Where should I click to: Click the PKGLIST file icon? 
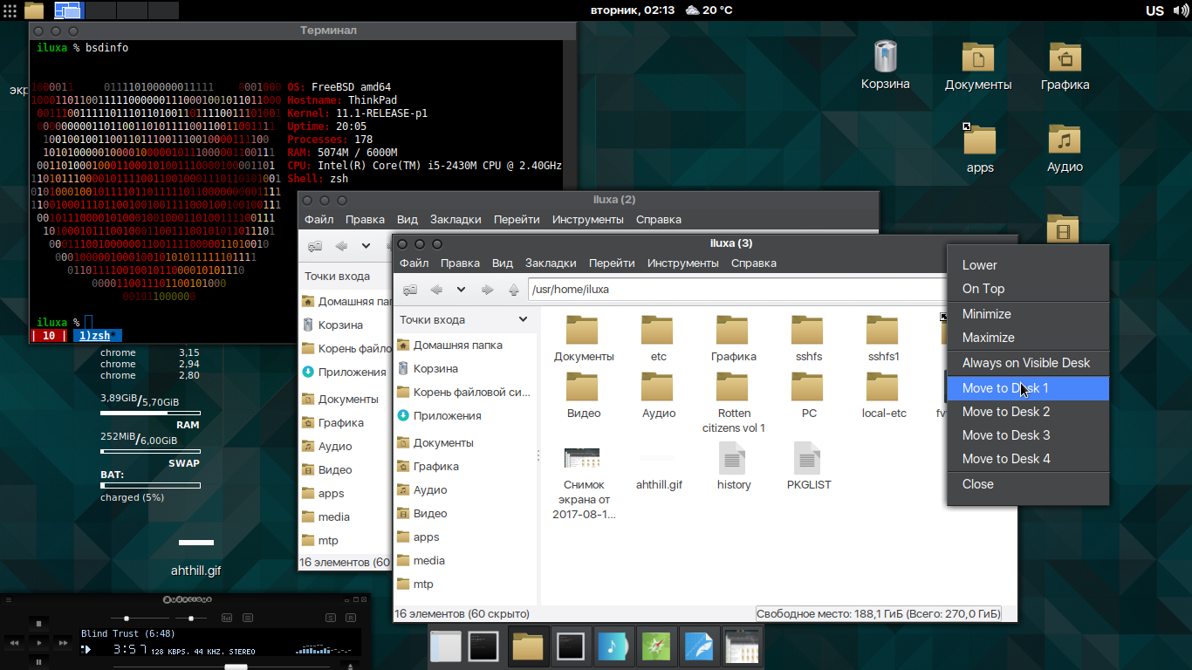(808, 458)
